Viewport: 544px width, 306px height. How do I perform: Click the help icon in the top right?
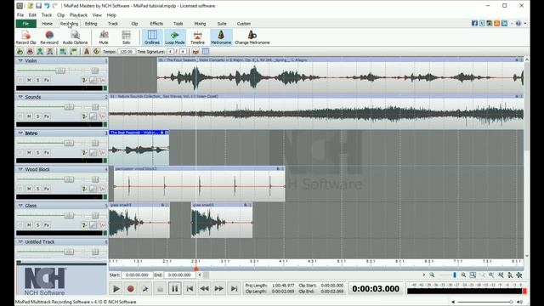[518, 23]
